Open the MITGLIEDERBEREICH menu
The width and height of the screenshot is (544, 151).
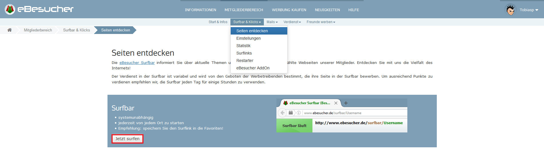(x=244, y=10)
